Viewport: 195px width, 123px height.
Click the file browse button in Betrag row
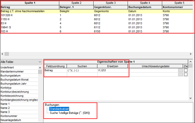coord(181,70)
